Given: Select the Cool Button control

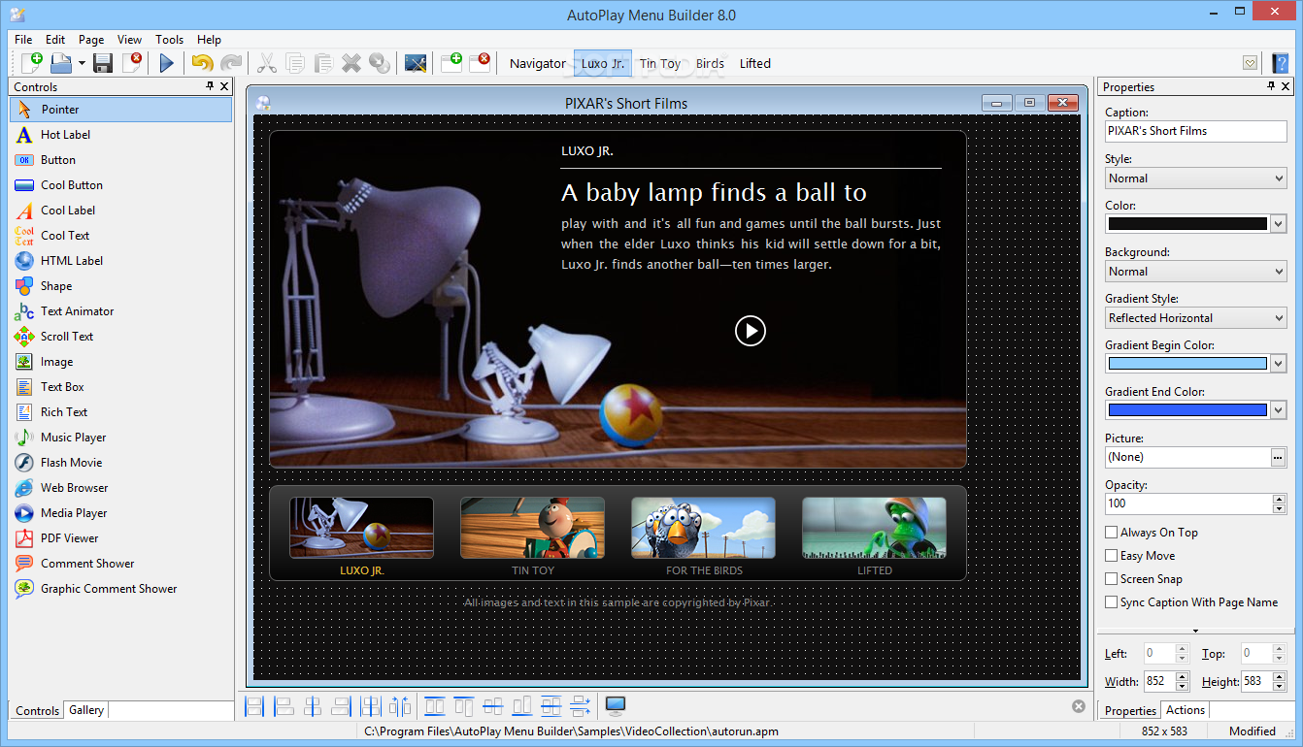Looking at the screenshot, I should pos(121,185).
